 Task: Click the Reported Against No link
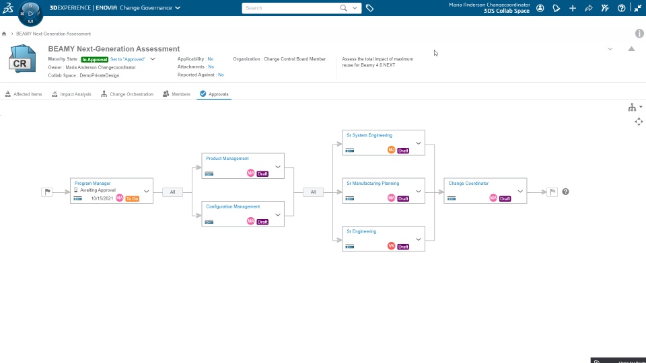coord(221,75)
